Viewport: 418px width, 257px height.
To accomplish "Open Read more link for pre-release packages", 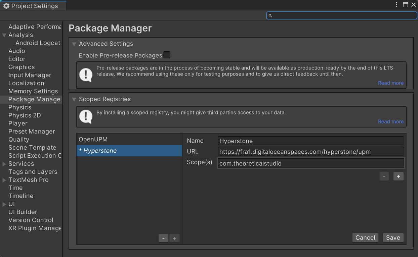I will click(x=391, y=83).
